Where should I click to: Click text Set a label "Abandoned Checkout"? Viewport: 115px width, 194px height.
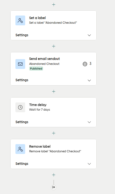(53, 23)
